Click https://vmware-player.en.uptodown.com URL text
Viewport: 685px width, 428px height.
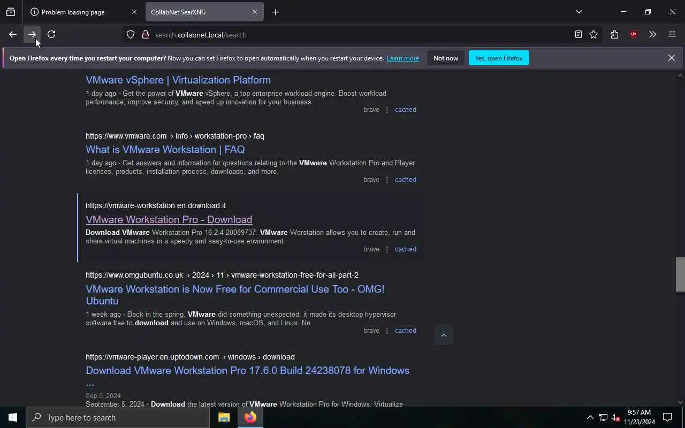tap(153, 357)
